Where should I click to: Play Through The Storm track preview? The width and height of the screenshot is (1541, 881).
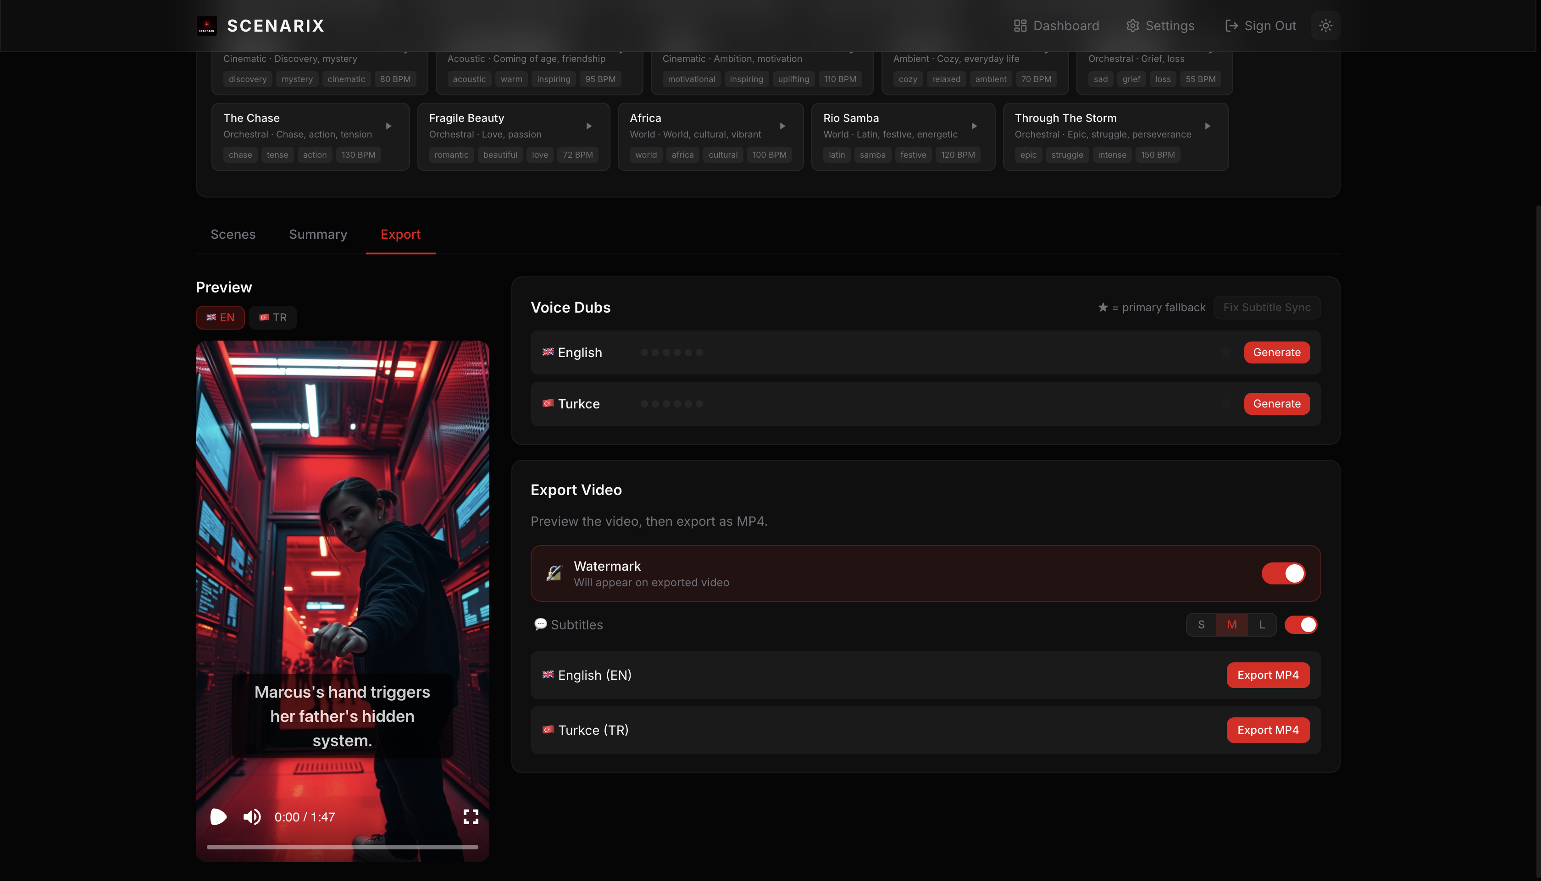(1208, 126)
